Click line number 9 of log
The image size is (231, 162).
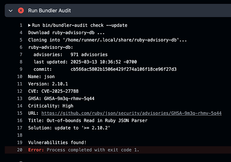pos(21,69)
